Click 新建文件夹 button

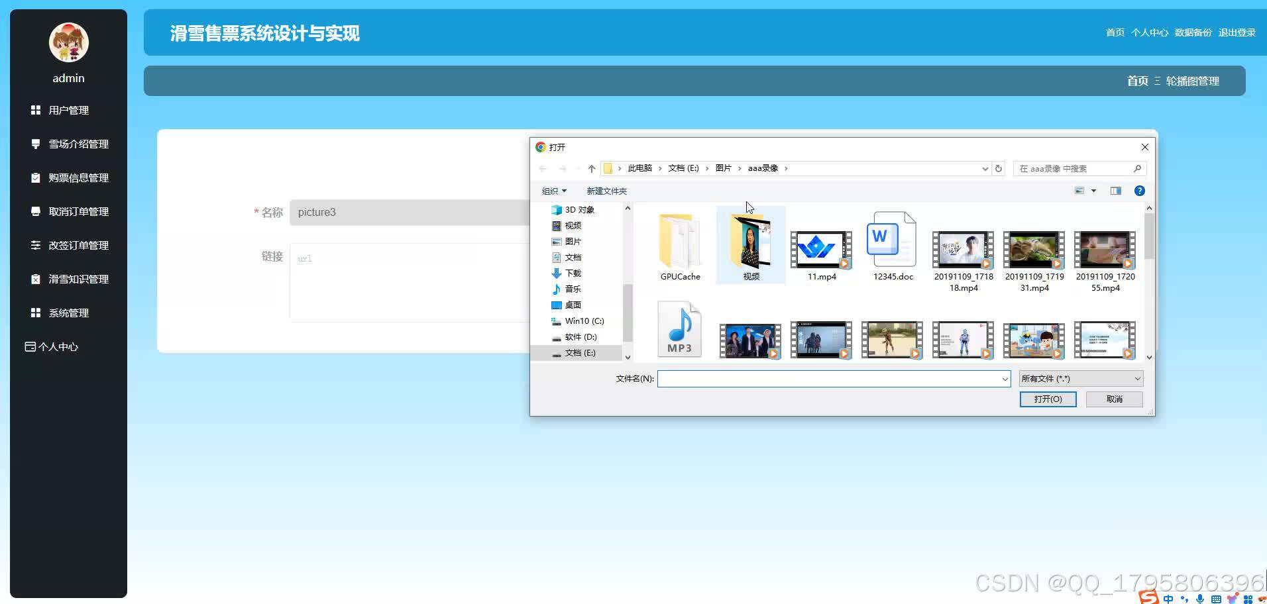click(606, 191)
